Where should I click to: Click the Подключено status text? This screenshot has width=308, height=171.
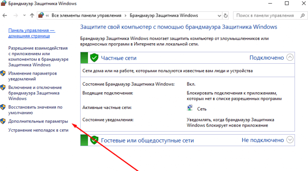[266, 58]
